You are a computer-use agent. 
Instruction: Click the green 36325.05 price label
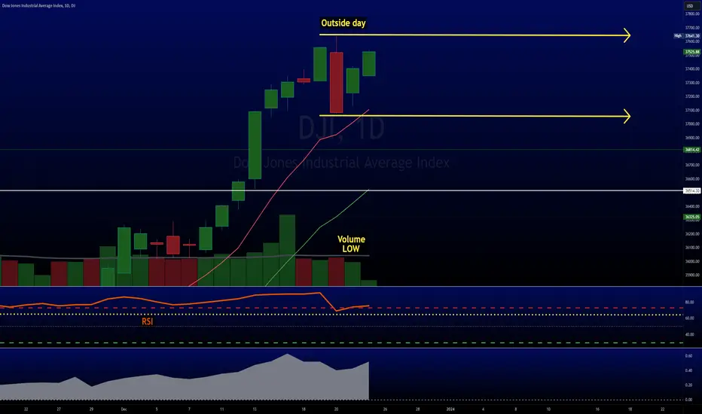(692, 217)
